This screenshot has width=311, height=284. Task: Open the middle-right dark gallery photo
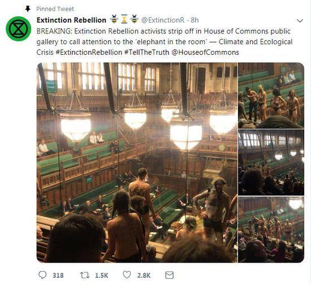(271, 162)
